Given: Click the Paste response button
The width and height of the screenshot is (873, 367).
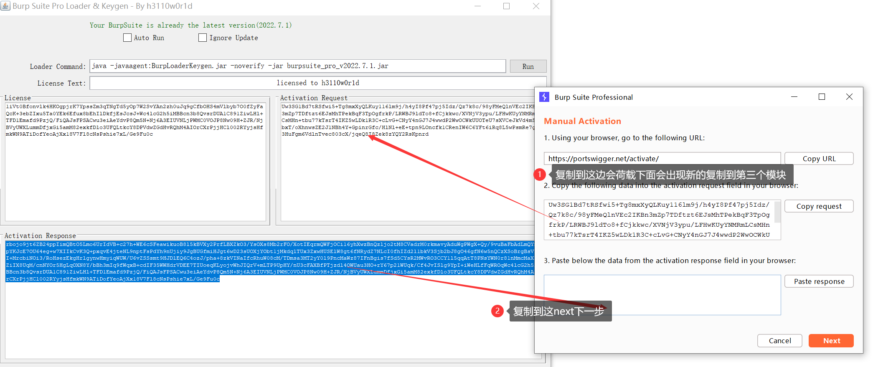Looking at the screenshot, I should [x=819, y=281].
